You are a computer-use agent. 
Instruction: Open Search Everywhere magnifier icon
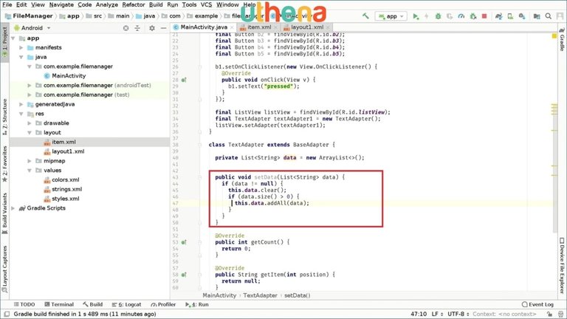(x=547, y=16)
